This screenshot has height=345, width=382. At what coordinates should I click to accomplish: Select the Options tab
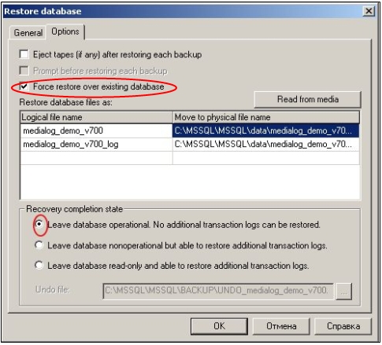coord(65,31)
